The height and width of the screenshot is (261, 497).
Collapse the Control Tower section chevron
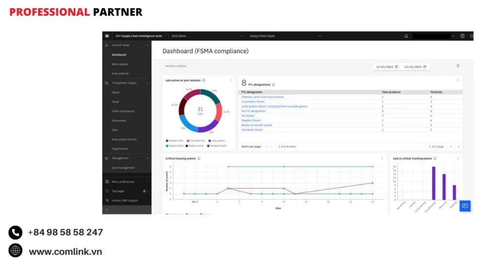click(148, 46)
